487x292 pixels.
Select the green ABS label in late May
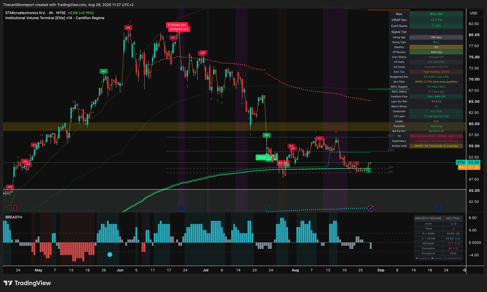point(104,71)
